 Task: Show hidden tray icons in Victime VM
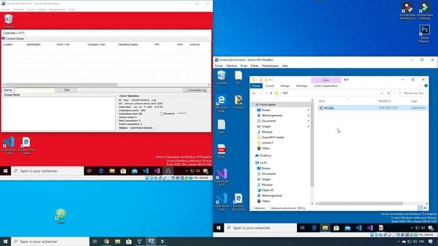(412, 228)
